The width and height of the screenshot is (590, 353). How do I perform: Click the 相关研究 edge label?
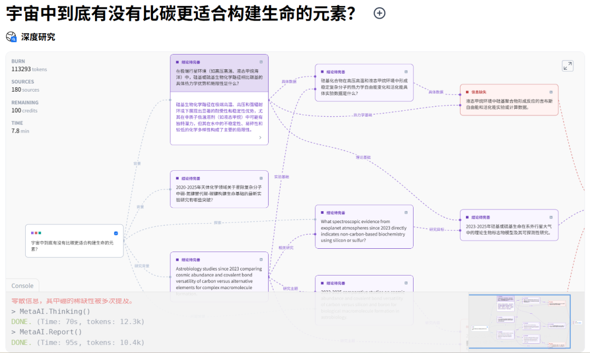[286, 248]
